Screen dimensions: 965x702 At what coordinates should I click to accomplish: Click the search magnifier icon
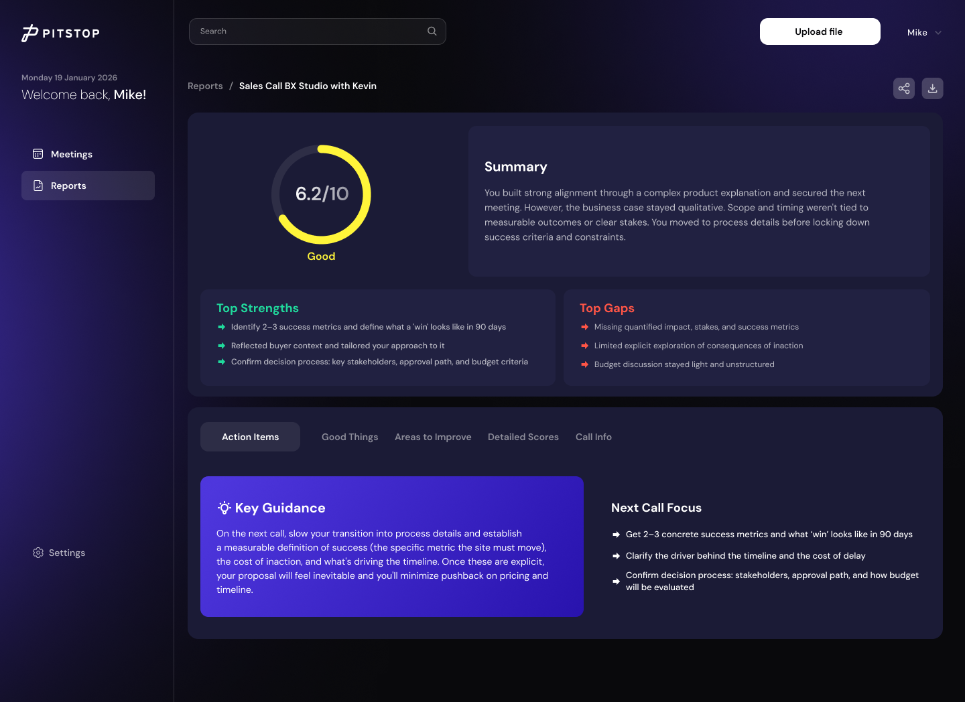(x=432, y=31)
